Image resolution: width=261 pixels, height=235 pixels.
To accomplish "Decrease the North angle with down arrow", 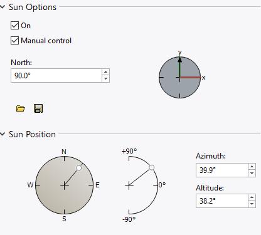I will tap(105, 79).
